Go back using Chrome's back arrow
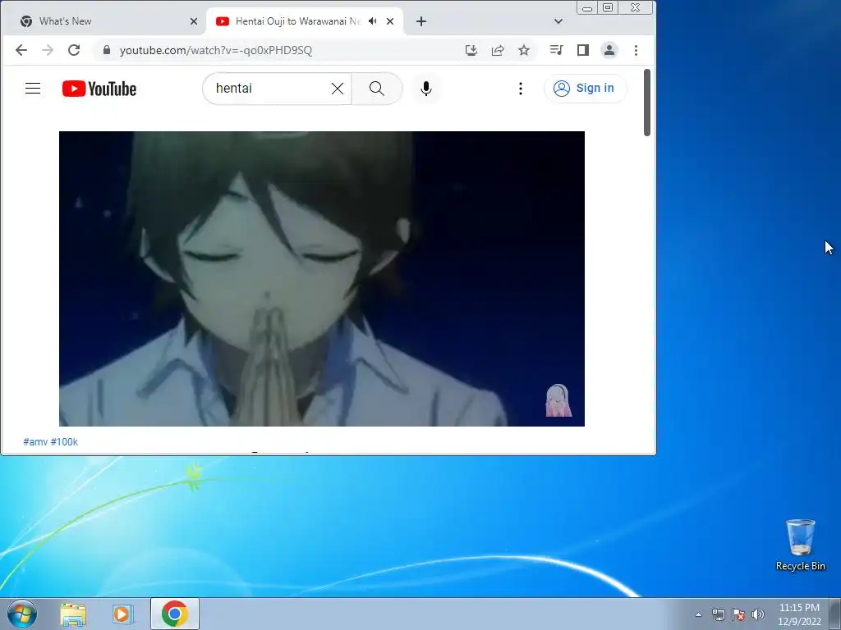This screenshot has width=841, height=630. click(x=21, y=50)
